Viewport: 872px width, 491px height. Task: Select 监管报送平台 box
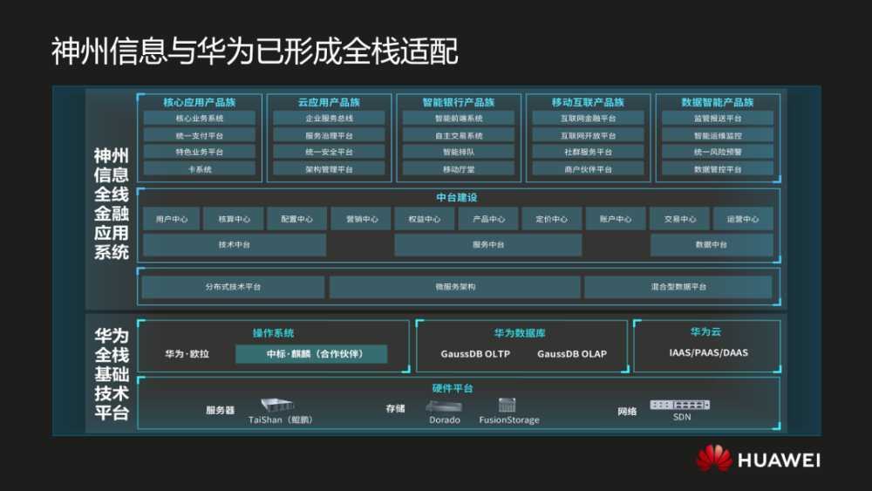coord(718,119)
